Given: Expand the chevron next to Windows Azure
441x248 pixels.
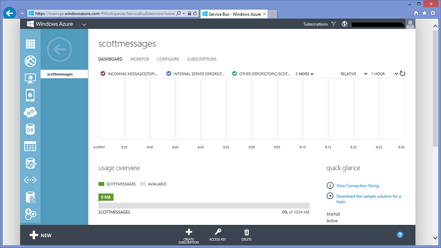Looking at the screenshot, I should click(x=84, y=25).
